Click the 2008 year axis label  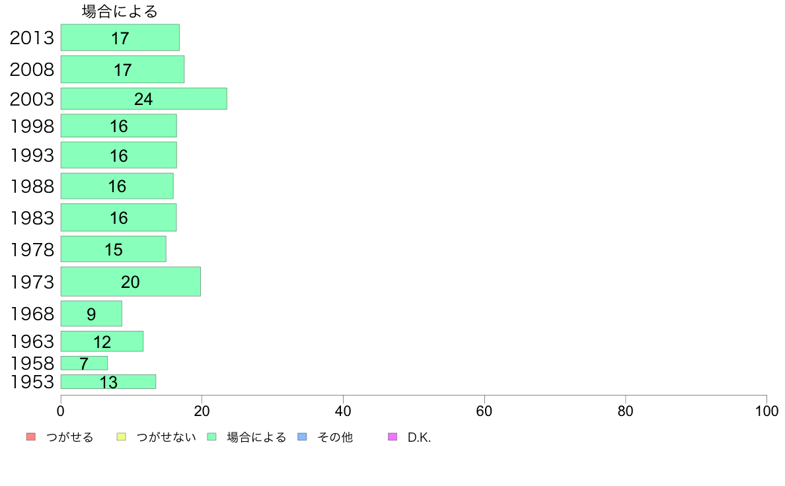[32, 69]
